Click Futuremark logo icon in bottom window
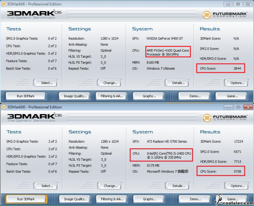 207,118
